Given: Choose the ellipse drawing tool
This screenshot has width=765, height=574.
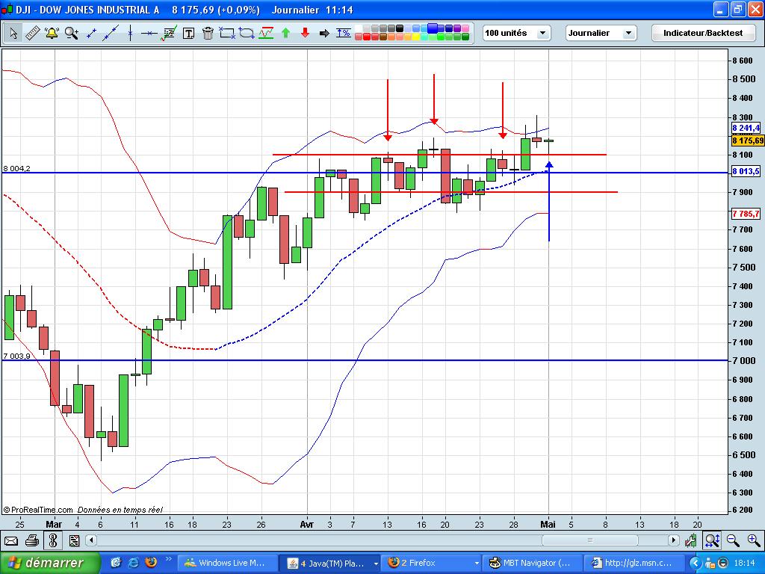Looking at the screenshot, I should tap(247, 33).
